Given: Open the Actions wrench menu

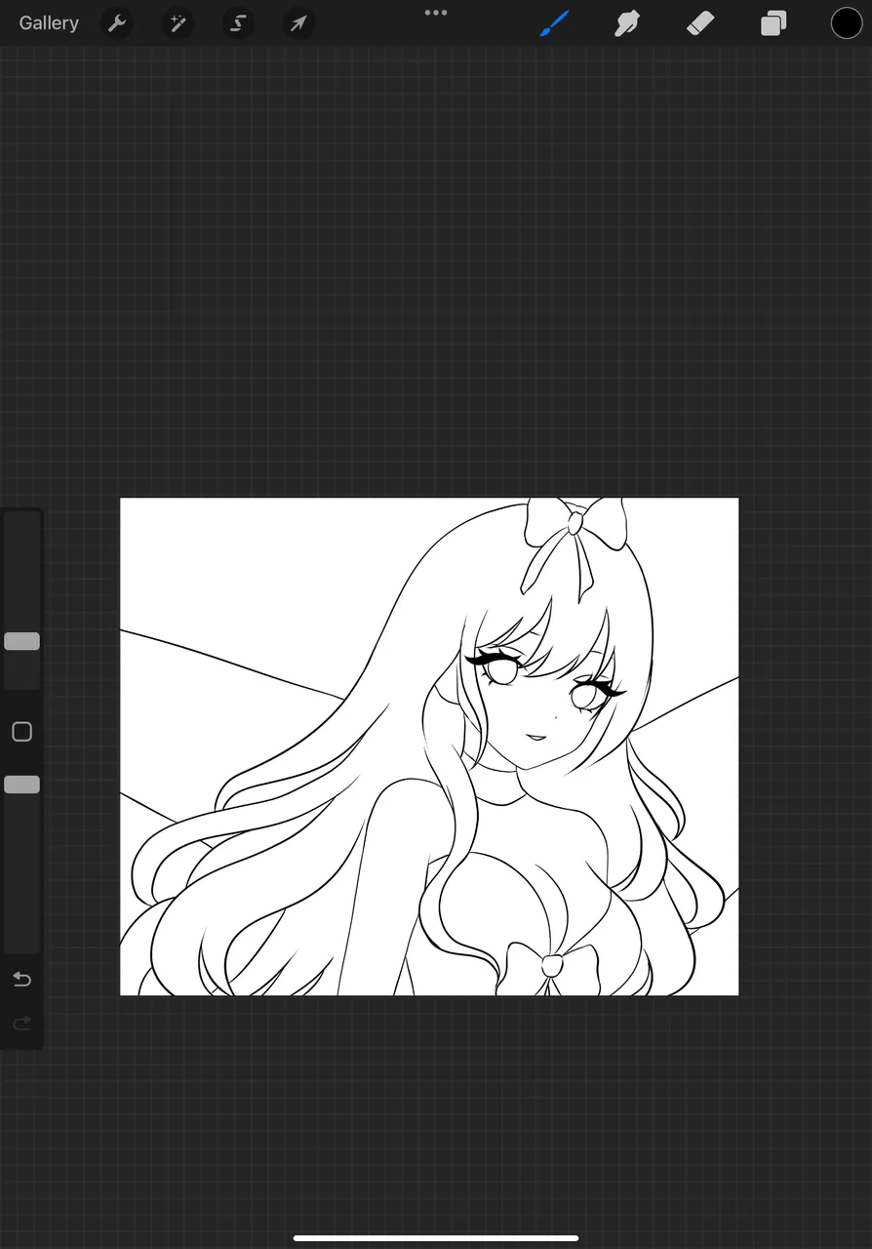Looking at the screenshot, I should tap(117, 22).
